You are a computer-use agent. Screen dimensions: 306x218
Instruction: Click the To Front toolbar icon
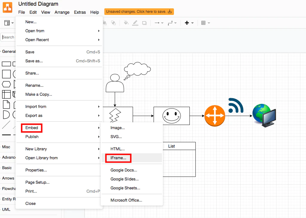tap(105, 23)
